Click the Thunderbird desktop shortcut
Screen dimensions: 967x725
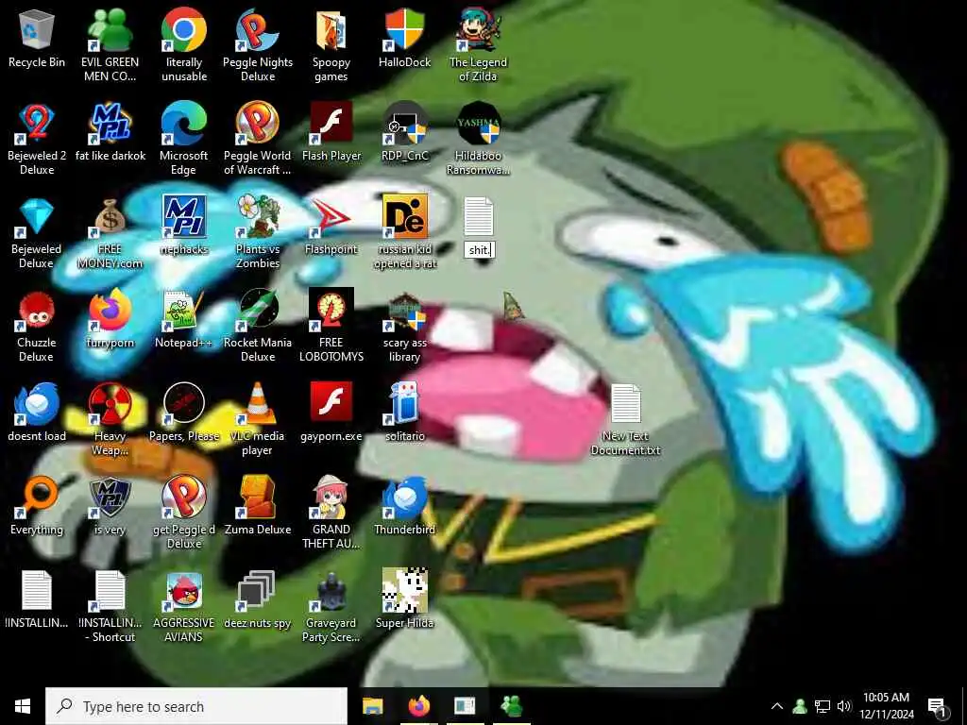pos(404,497)
